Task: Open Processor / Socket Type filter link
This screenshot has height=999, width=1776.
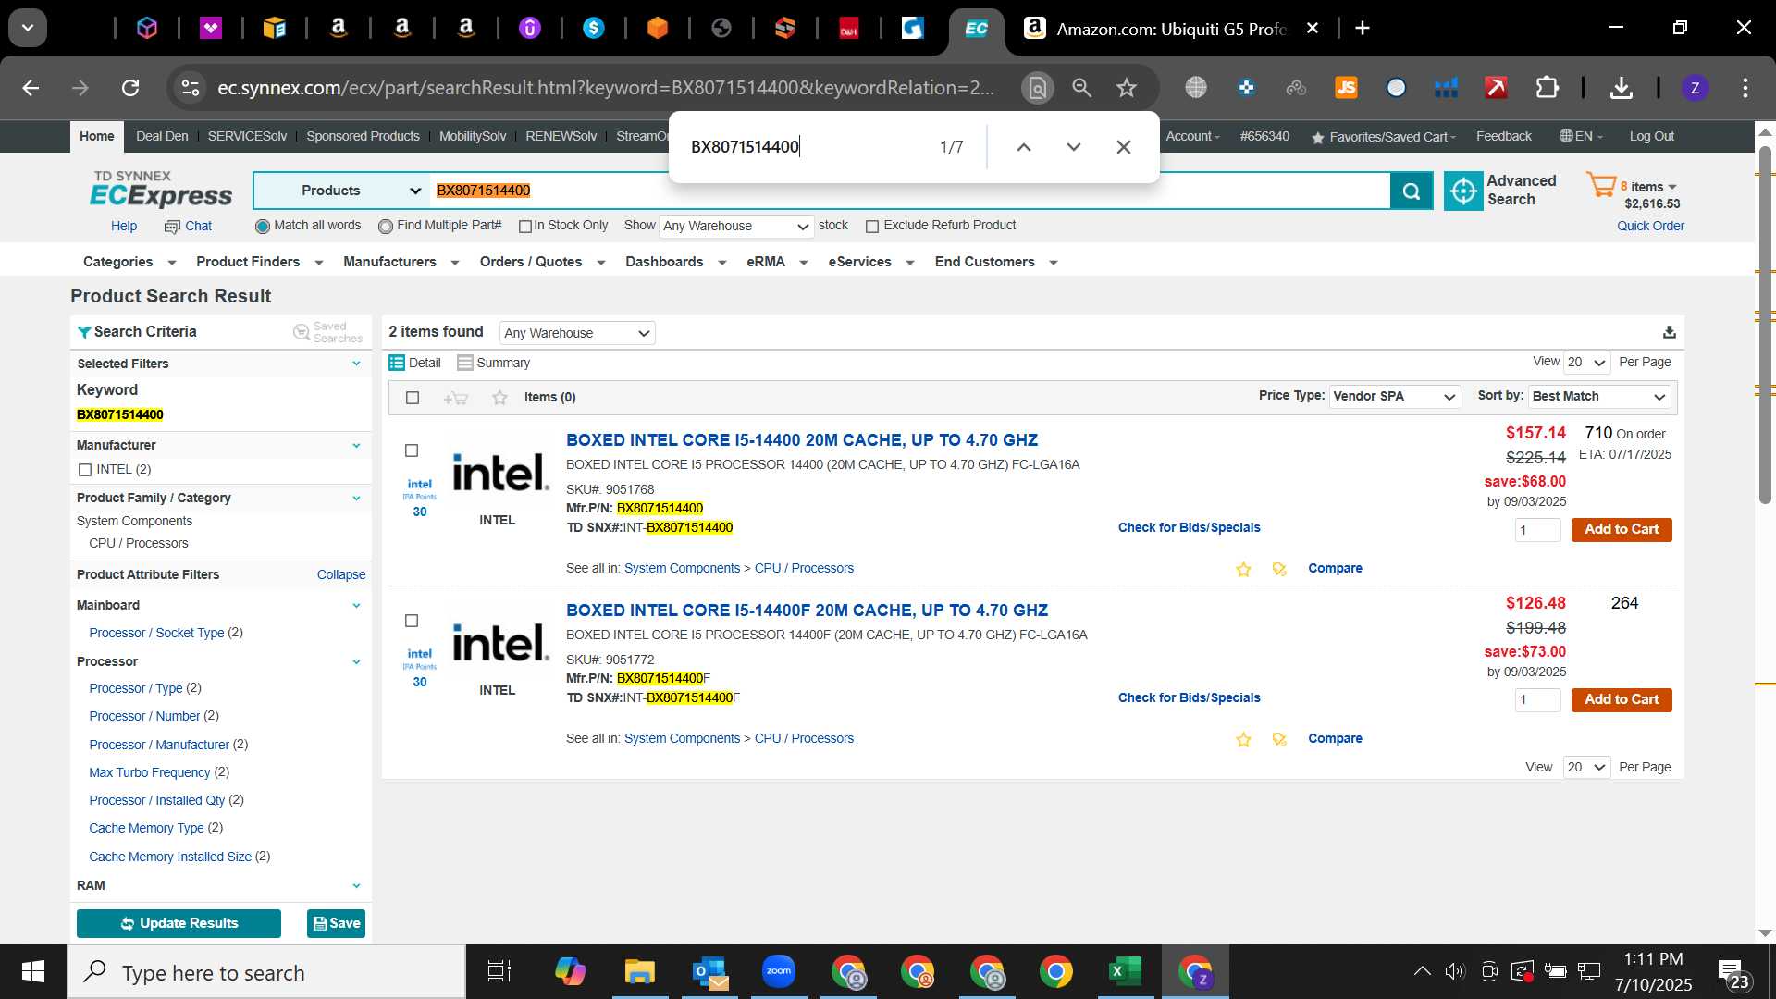Action: [156, 633]
